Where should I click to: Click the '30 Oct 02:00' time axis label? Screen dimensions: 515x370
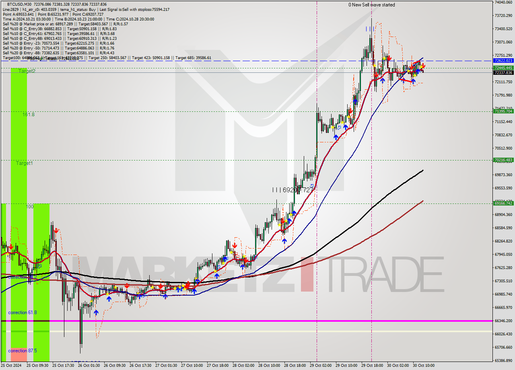(x=398, y=366)
